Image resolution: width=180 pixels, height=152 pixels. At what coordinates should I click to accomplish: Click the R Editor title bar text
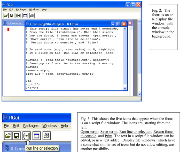[54, 24]
